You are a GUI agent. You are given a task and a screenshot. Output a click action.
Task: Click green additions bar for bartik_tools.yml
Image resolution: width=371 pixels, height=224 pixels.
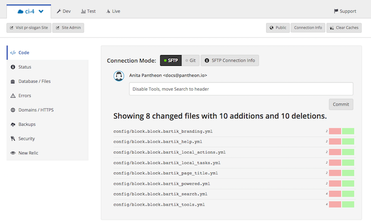[x=348, y=204]
